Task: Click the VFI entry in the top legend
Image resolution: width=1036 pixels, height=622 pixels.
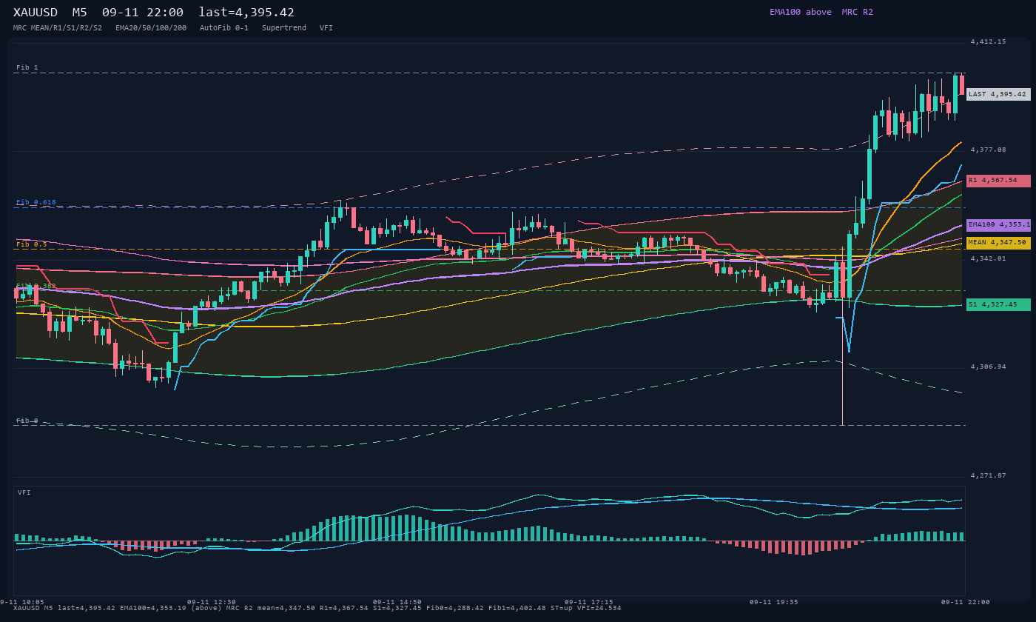Action: [326, 27]
